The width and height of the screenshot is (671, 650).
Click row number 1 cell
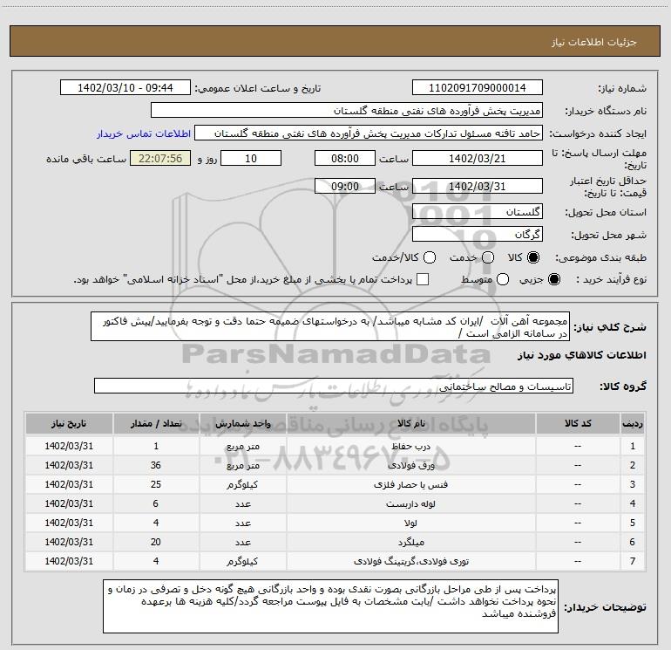click(633, 446)
